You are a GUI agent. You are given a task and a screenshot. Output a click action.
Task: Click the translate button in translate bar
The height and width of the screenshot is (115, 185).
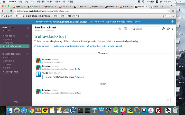[63, 16]
